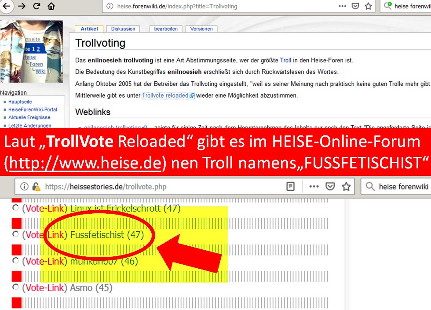Bookmark the Trollvoting wiki page
431x310 pixels.
(x=369, y=6)
